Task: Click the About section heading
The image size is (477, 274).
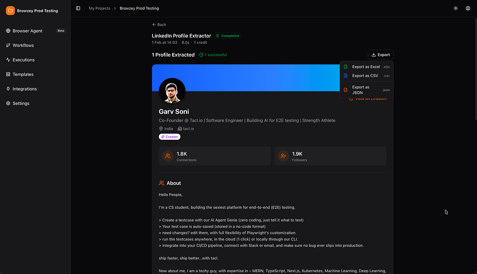Action: click(173, 183)
